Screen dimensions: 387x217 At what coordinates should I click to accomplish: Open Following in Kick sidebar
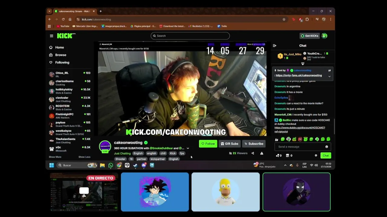[x=59, y=62]
